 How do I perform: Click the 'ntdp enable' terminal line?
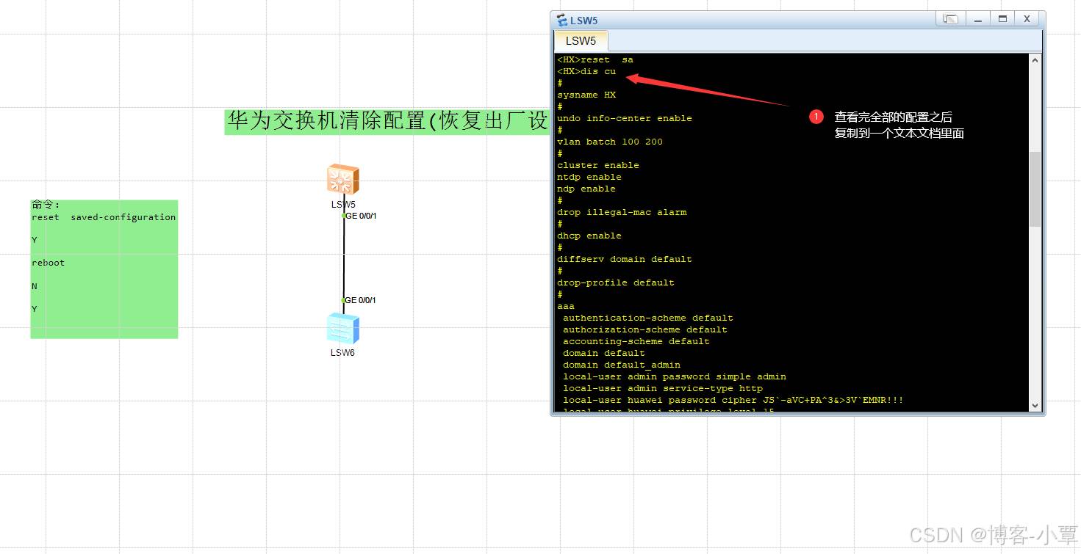tap(589, 177)
